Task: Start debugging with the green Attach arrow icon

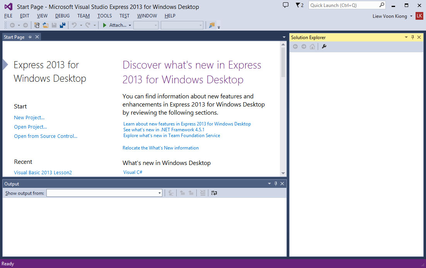Action: [104, 25]
